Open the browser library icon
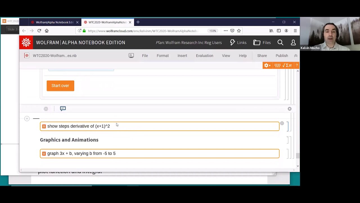This screenshot has width=360, height=203. point(271,31)
